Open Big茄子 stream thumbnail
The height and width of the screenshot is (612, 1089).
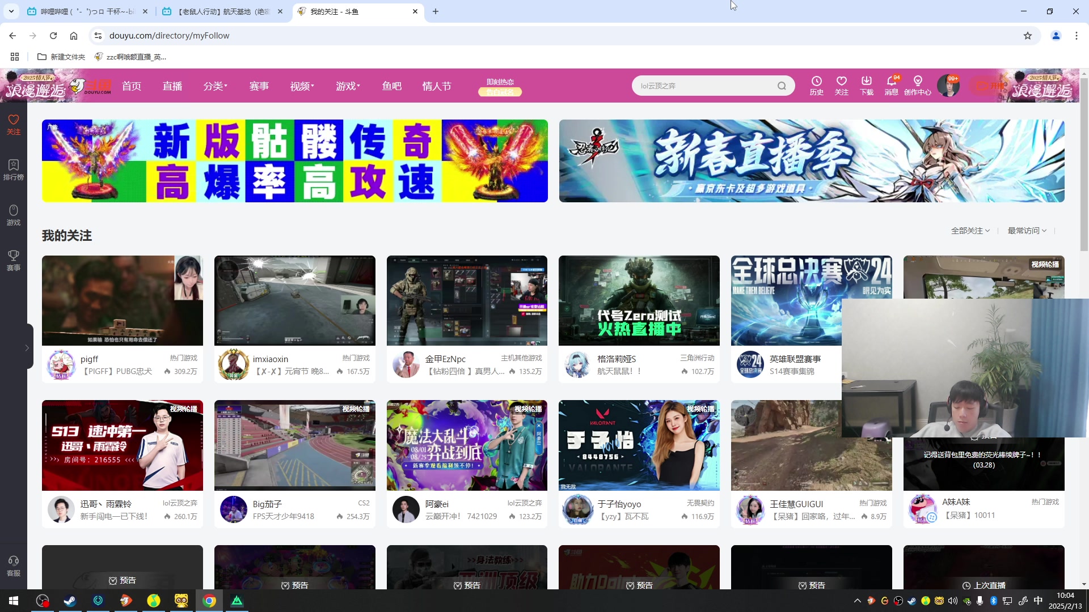coord(294,445)
